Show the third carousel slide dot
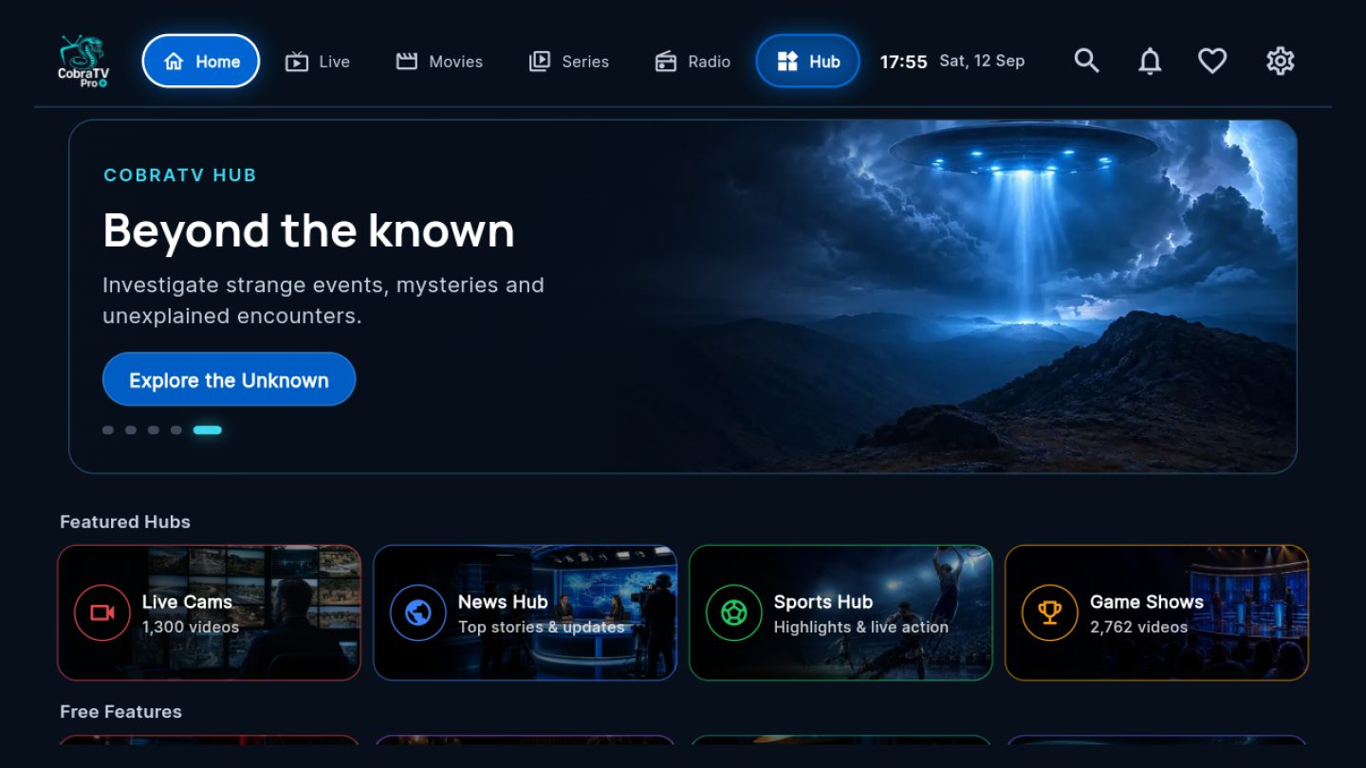The height and width of the screenshot is (768, 1366). coord(154,430)
